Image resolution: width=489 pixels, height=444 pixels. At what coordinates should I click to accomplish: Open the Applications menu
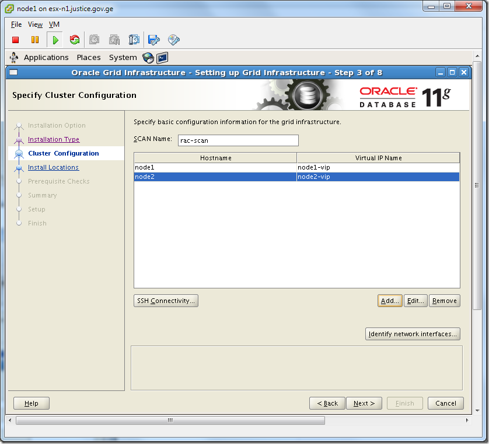pos(46,57)
